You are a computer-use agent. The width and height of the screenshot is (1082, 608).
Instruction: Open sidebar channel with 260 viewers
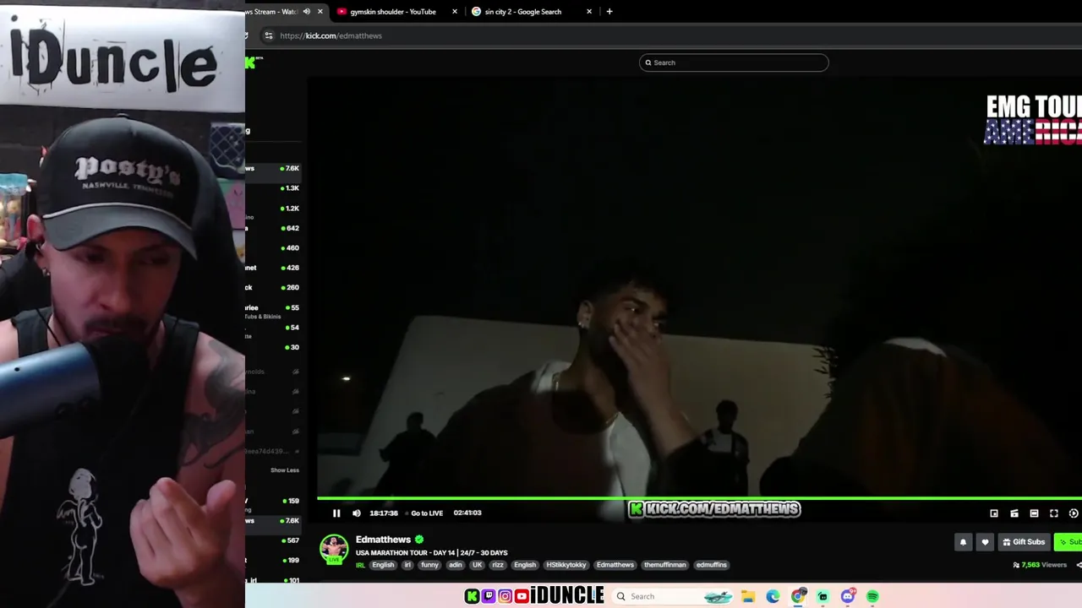coord(273,288)
